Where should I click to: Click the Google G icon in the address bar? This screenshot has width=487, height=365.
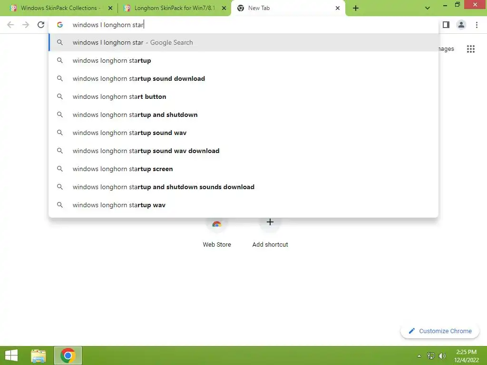pos(59,25)
